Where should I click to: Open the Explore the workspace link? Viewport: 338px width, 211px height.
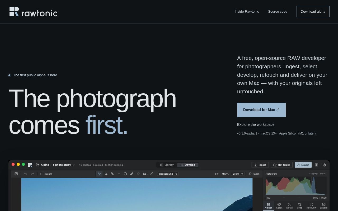tap(256, 124)
